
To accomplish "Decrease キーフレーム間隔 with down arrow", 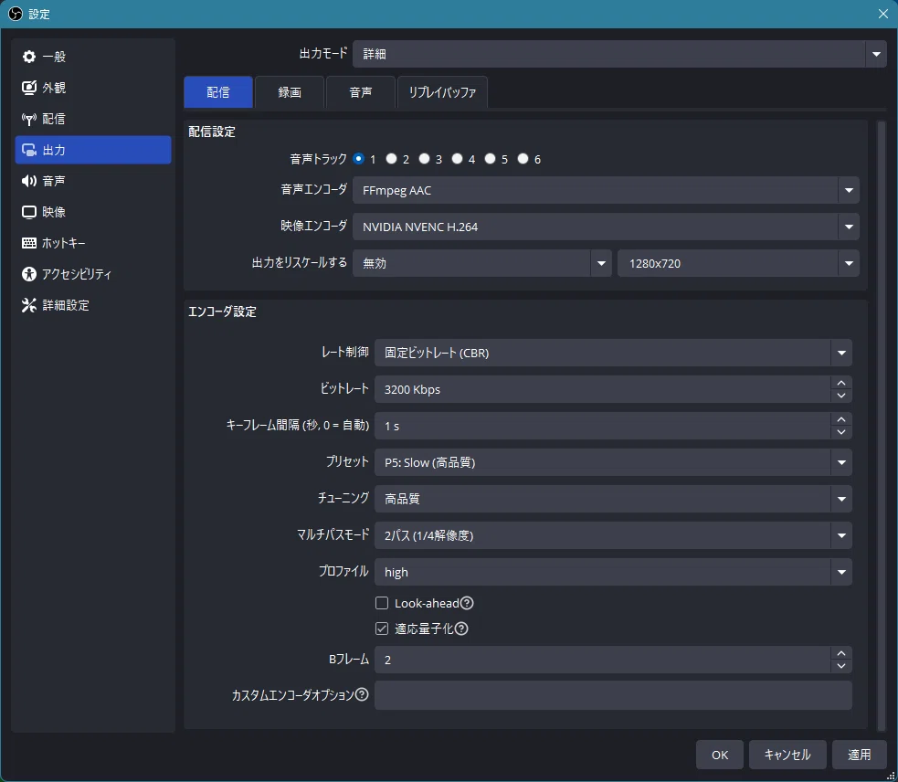I will (841, 432).
